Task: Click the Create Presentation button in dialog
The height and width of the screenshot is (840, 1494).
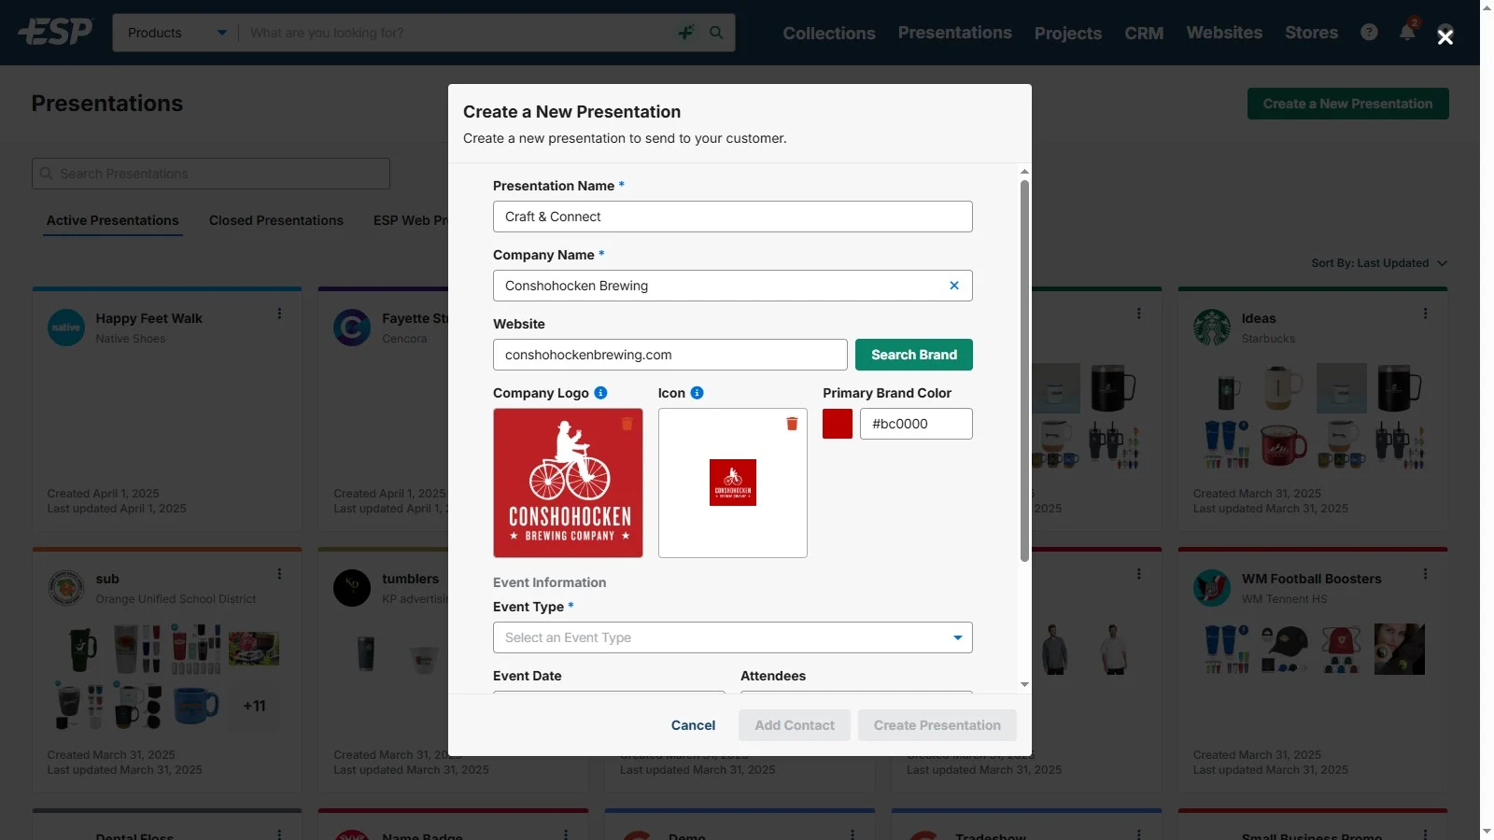Action: click(x=937, y=725)
